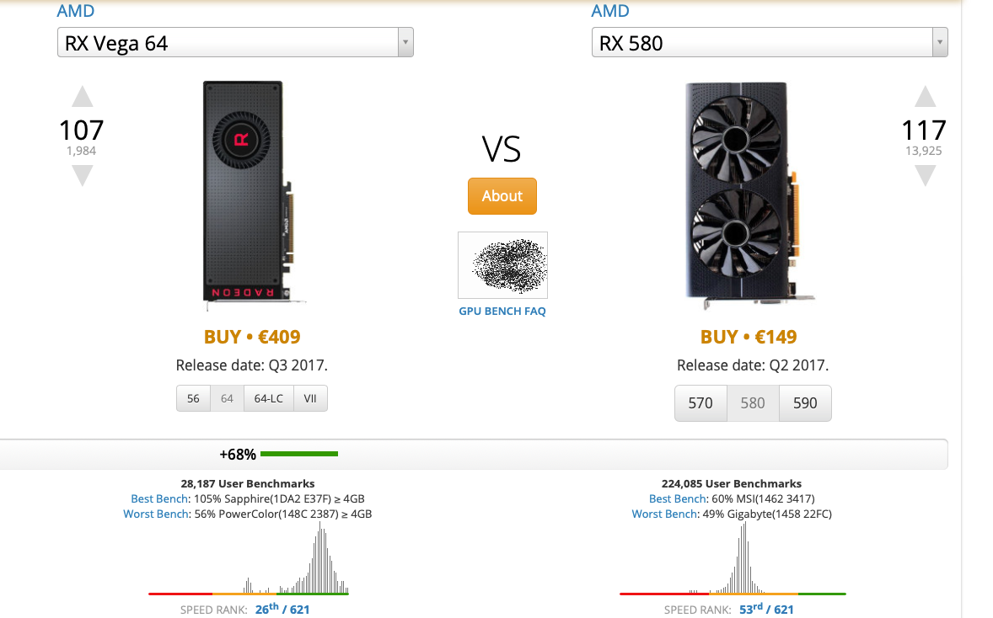Open the GPU BENCH FAQ link
The image size is (993, 618).
(502, 312)
